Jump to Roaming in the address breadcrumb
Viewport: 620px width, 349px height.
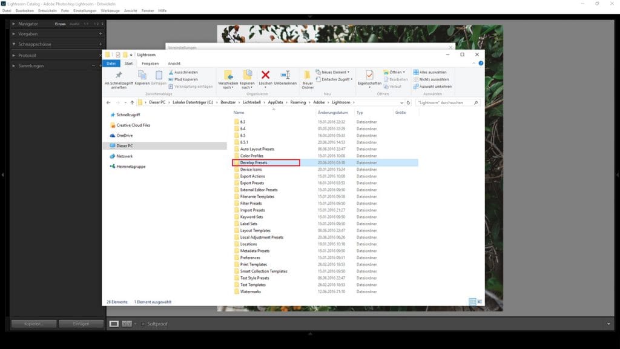click(x=298, y=102)
